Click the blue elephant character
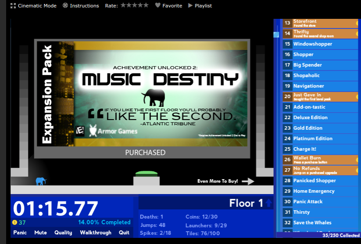 coord(41,181)
